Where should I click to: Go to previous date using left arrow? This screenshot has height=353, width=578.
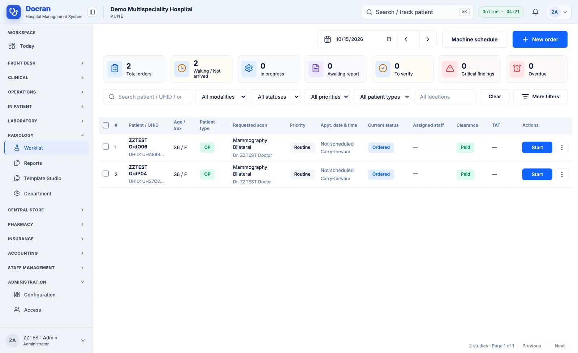click(x=406, y=39)
